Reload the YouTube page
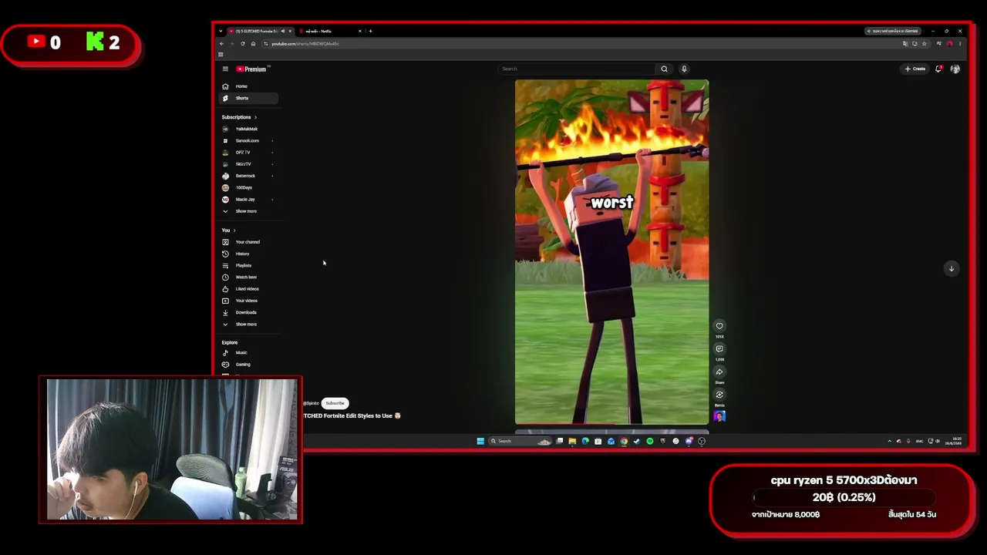This screenshot has height=555, width=987. tap(242, 43)
